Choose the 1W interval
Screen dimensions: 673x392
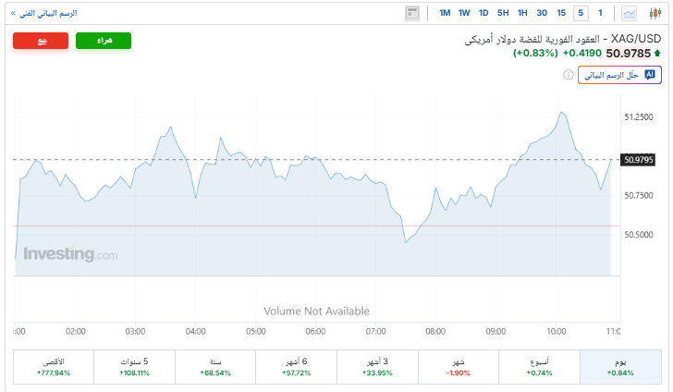(x=464, y=13)
